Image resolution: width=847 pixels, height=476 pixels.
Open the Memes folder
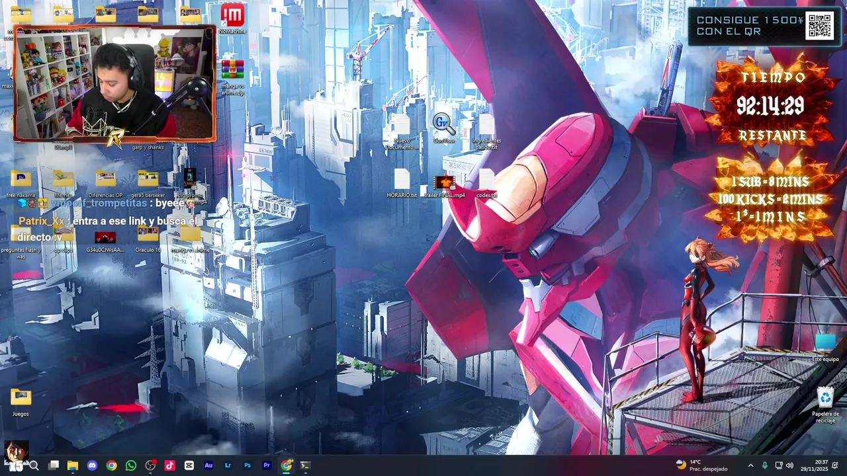click(x=63, y=184)
